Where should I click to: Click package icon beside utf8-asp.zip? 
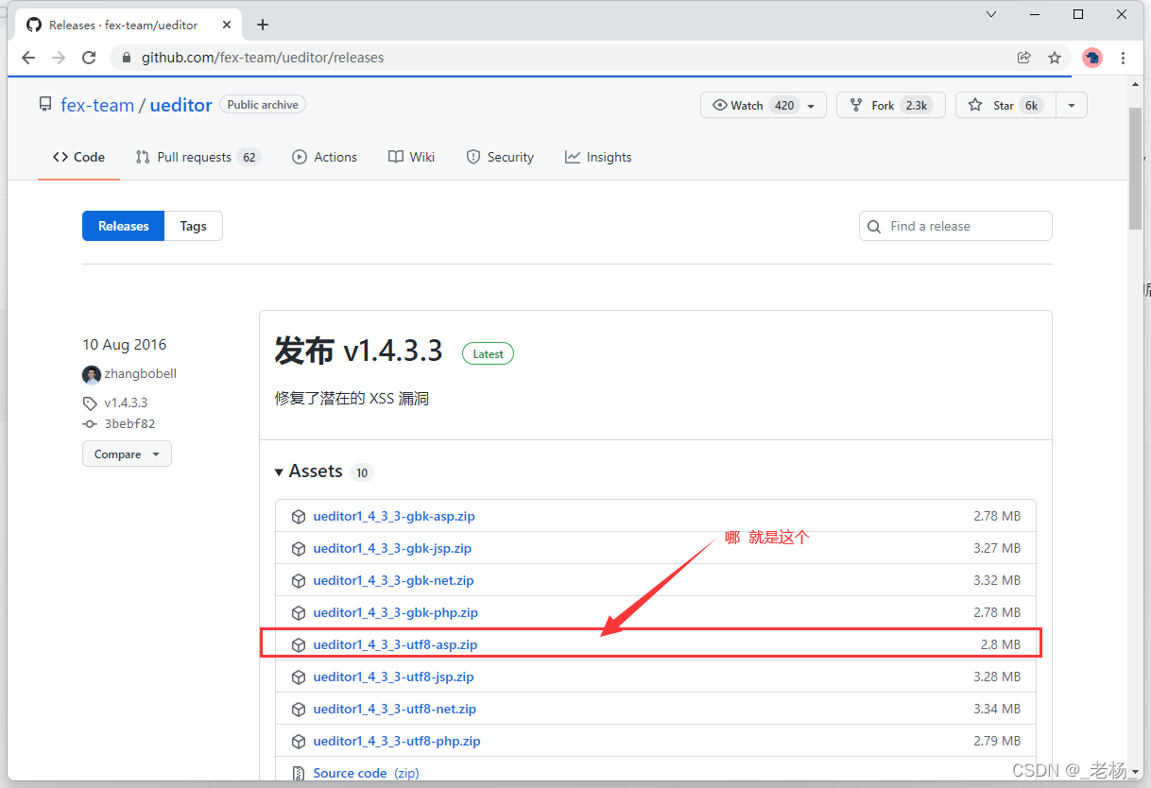299,645
